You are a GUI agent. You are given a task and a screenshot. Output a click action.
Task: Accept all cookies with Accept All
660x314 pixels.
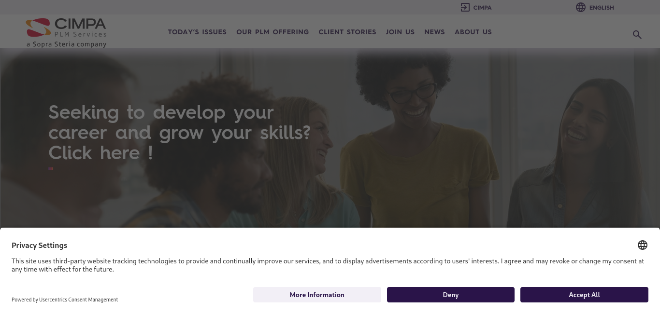coord(584,295)
